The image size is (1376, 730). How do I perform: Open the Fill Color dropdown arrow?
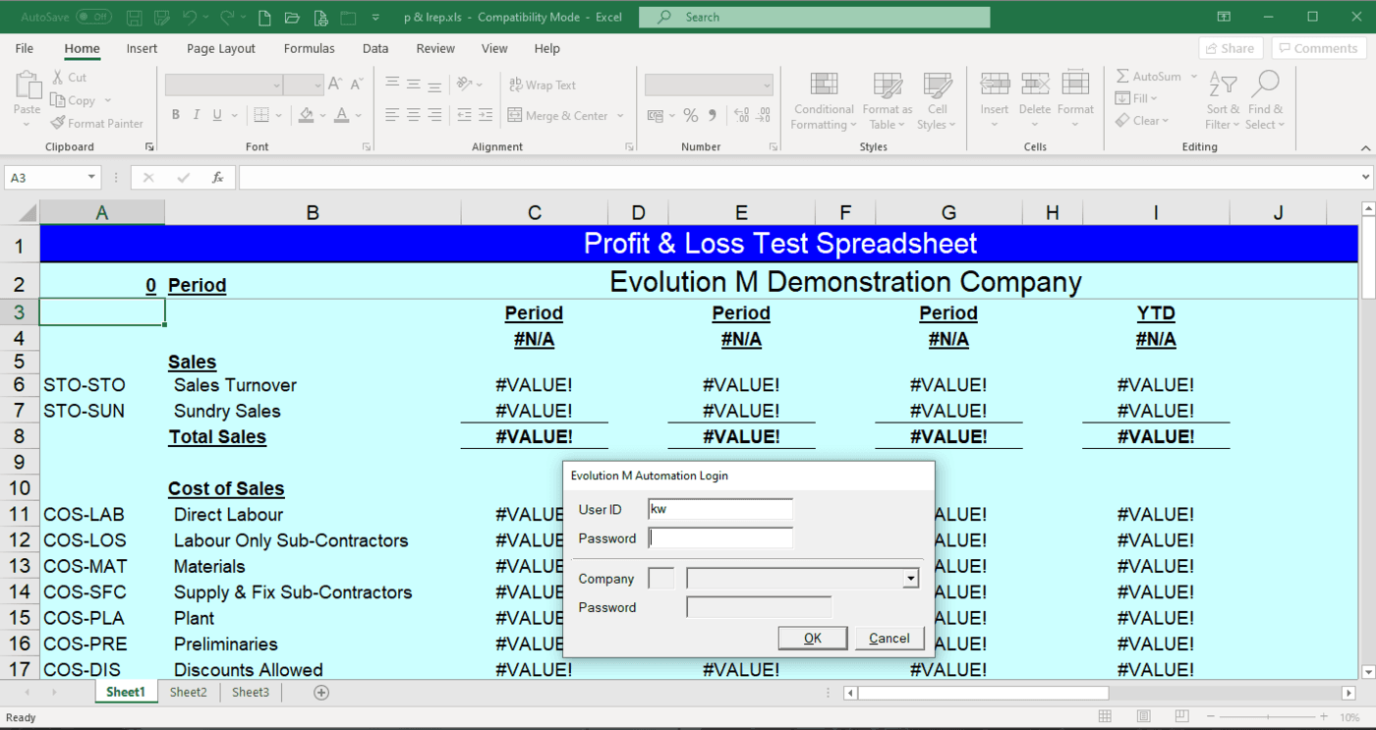(x=322, y=115)
